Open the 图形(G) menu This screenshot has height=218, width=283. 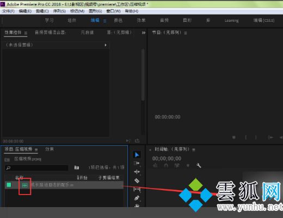click(x=95, y=11)
